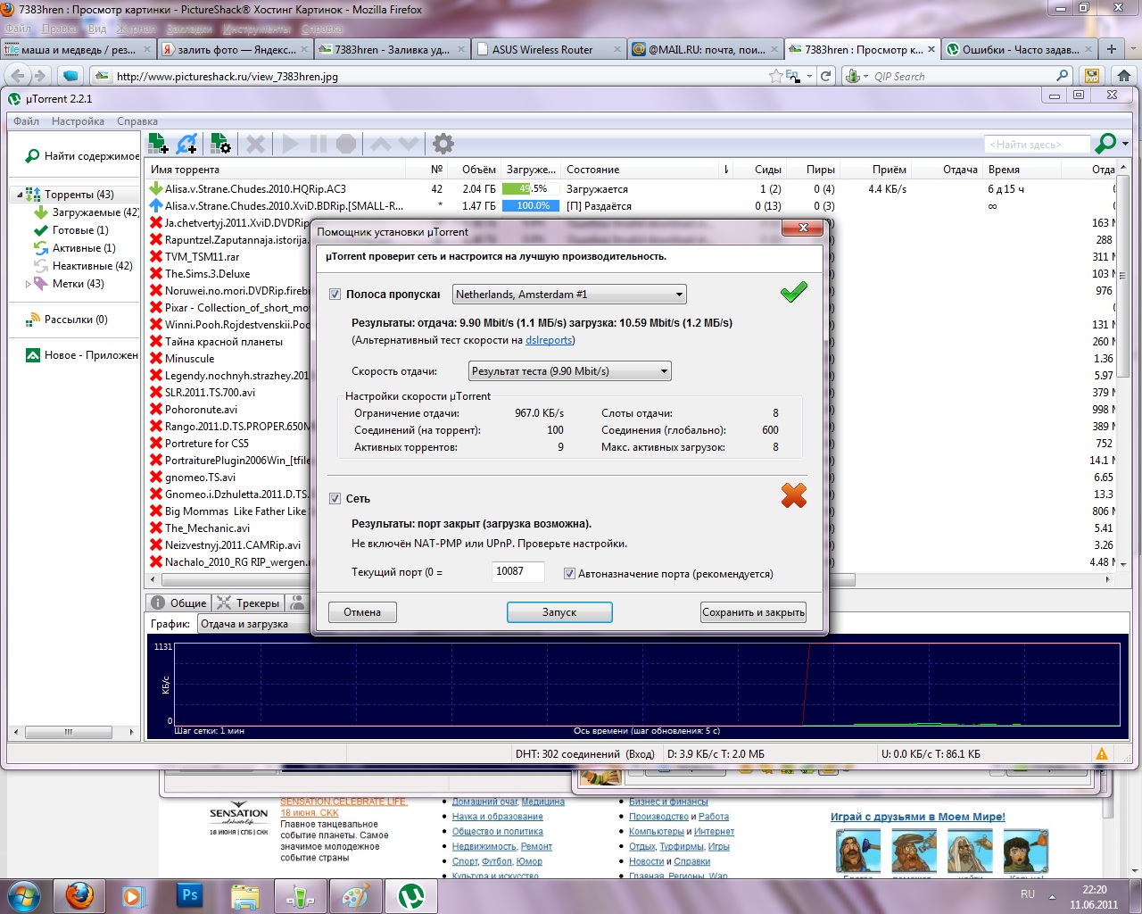The height and width of the screenshot is (914, 1142).
Task: Open Photoshop from the taskbar
Action: (x=189, y=895)
